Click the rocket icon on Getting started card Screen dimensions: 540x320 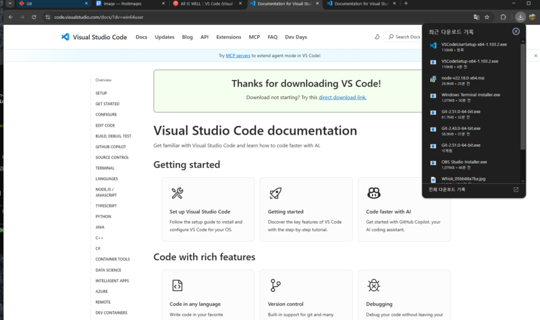275,193
